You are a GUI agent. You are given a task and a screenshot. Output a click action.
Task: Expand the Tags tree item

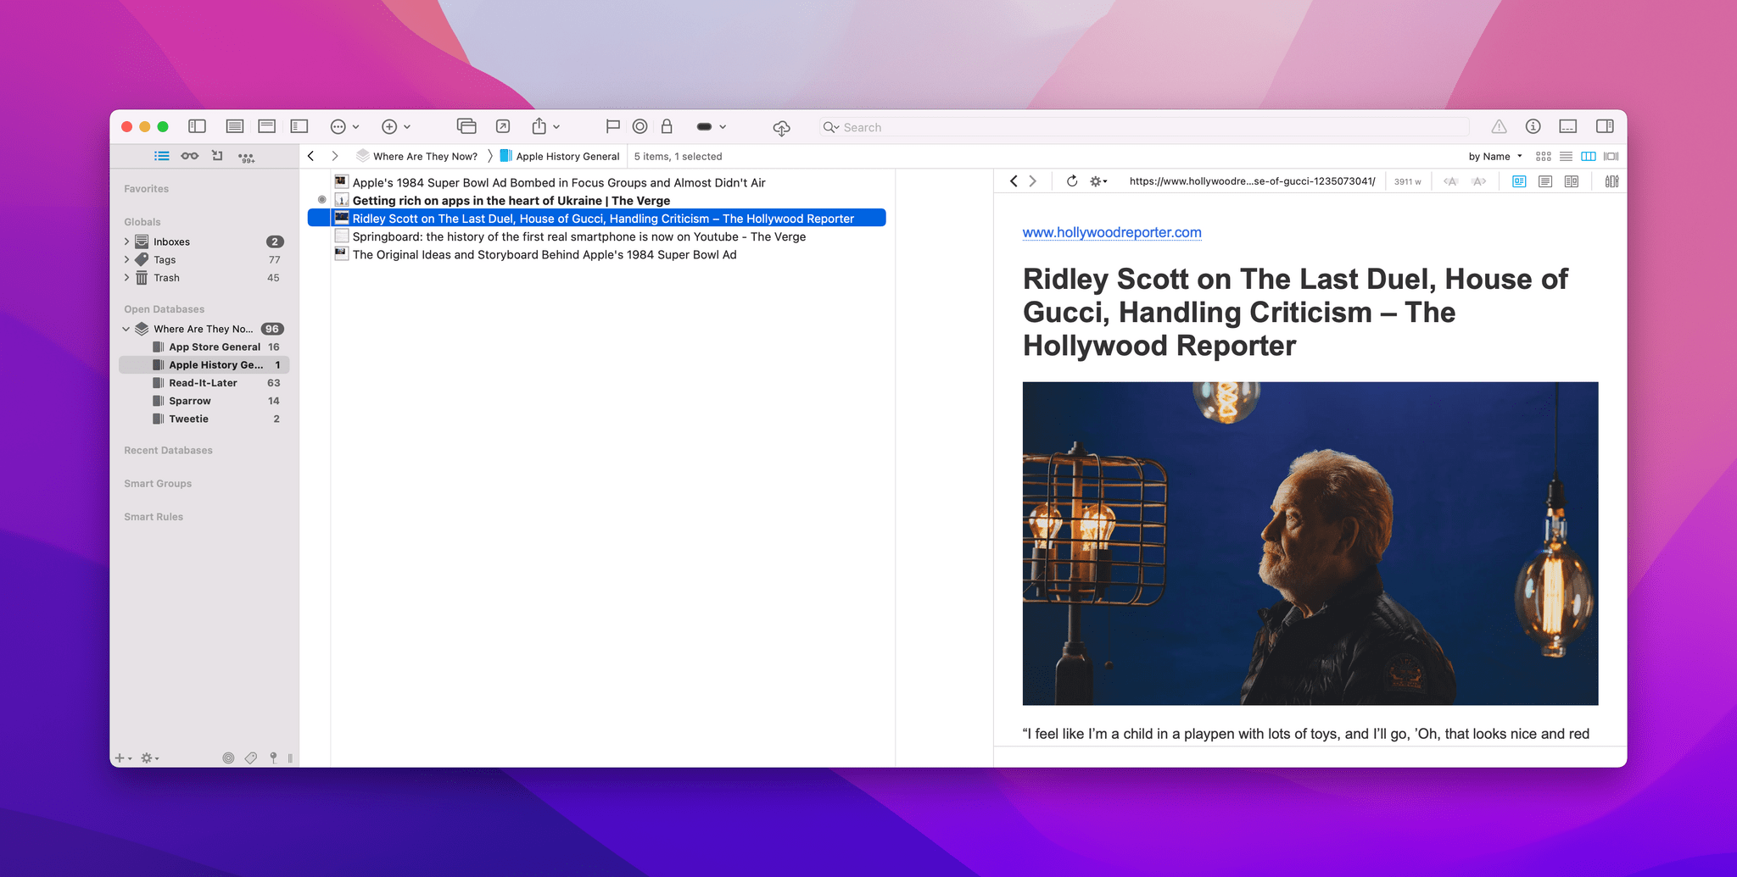point(126,259)
